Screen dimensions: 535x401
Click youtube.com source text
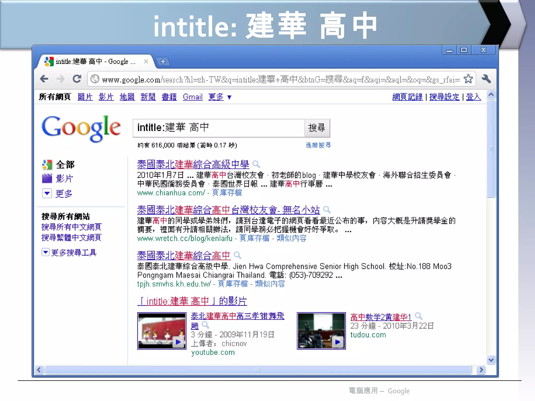[213, 352]
